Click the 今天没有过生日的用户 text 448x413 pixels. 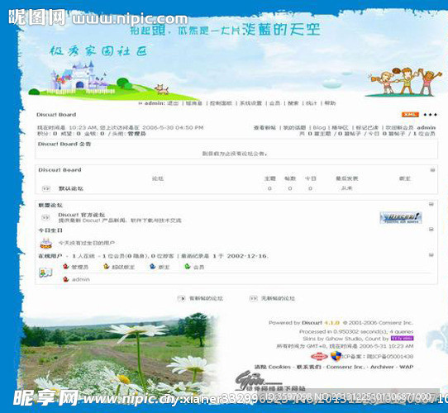(x=87, y=243)
